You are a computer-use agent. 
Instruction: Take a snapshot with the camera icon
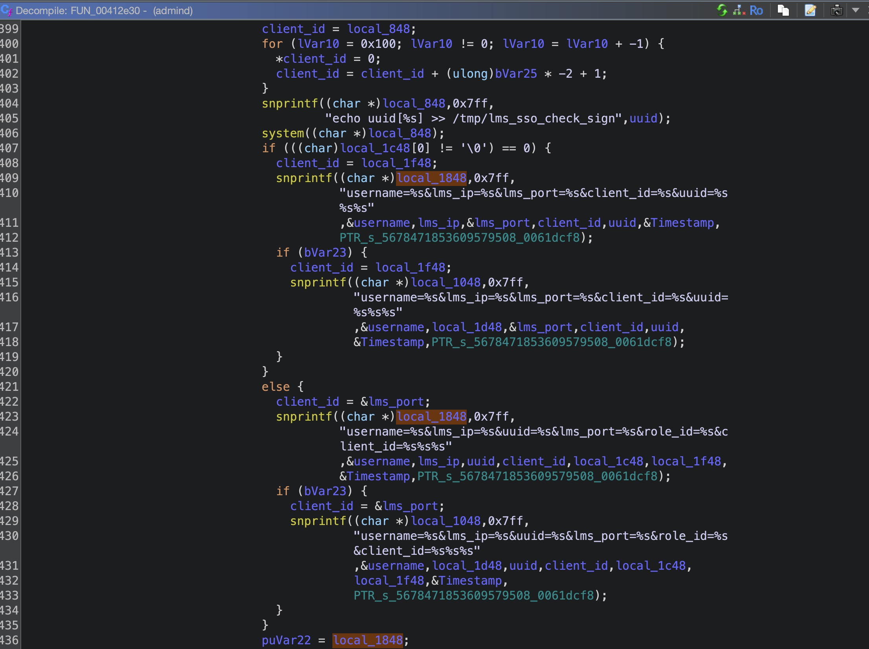click(836, 10)
